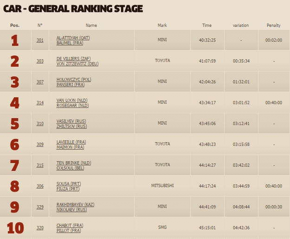Click car number 309 link
Image resolution: width=290 pixels, height=239 pixels.
click(40, 144)
